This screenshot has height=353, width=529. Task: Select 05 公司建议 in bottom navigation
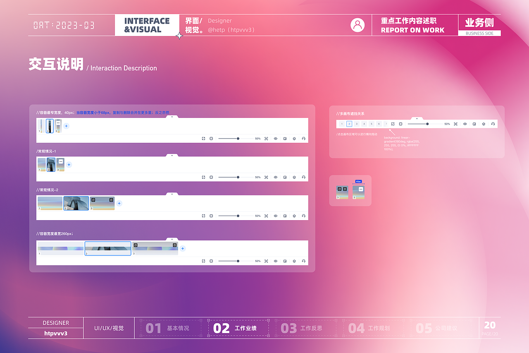[441, 328]
